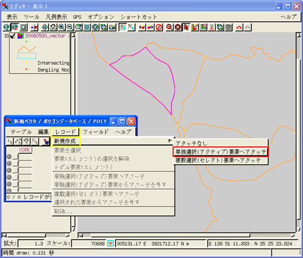Click the snapshot camera icon in toolbar
This screenshot has width=303, height=258.
pos(112,27)
